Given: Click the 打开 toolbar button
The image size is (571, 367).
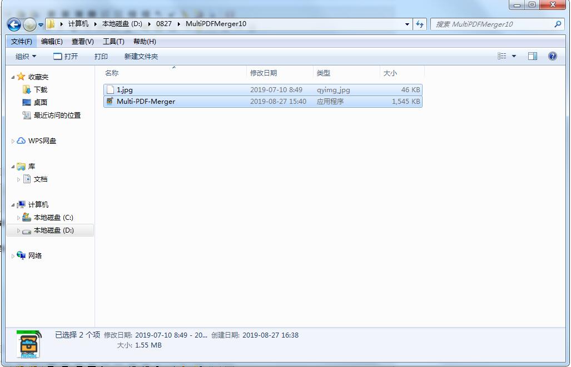Looking at the screenshot, I should pos(66,57).
